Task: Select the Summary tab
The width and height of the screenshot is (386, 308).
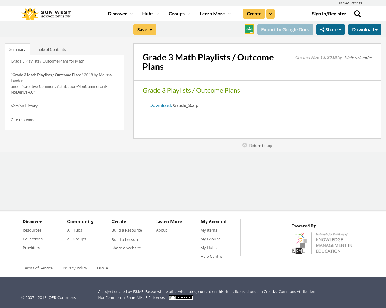Action: tap(17, 49)
